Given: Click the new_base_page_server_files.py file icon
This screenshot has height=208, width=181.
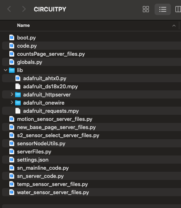Looking at the screenshot, I should point(12,127).
